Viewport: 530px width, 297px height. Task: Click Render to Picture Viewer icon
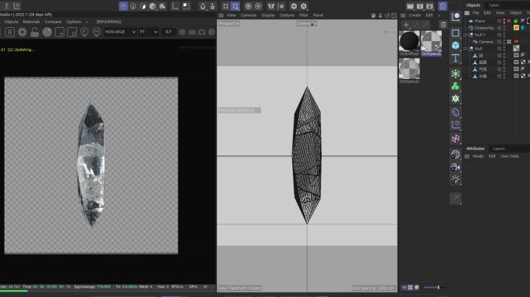(x=420, y=6)
